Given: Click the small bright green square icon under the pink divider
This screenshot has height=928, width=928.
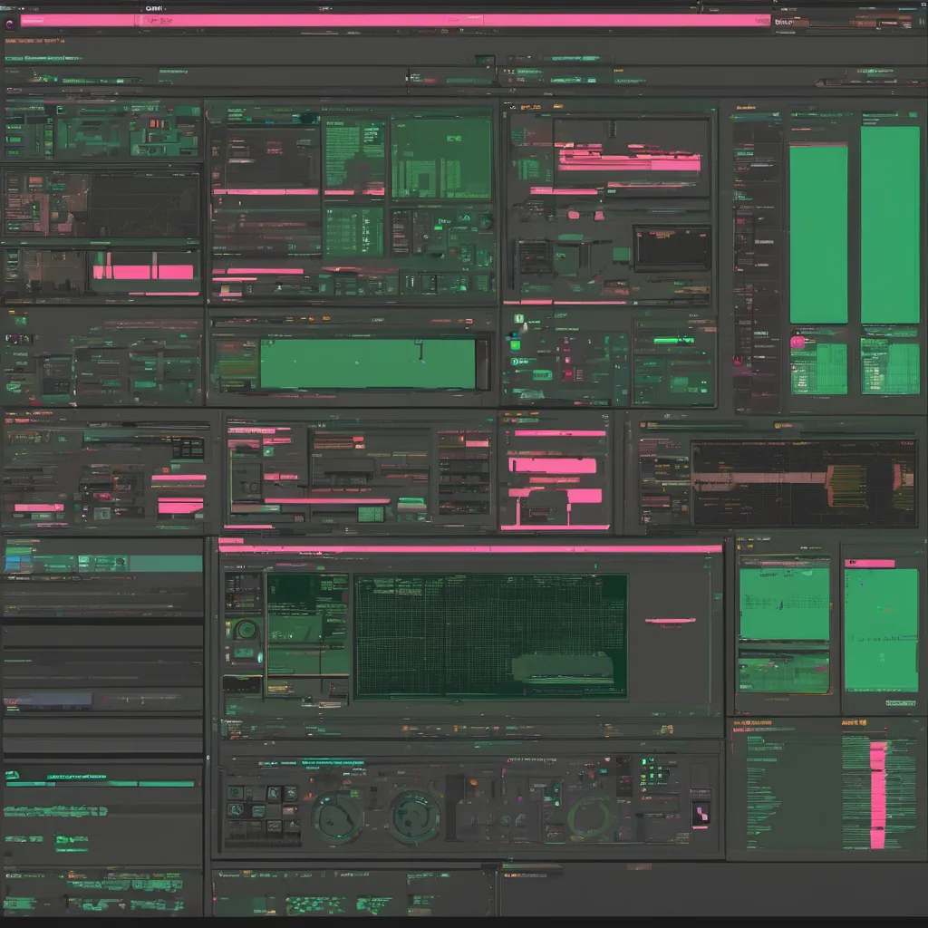Looking at the screenshot, I should (520, 318).
